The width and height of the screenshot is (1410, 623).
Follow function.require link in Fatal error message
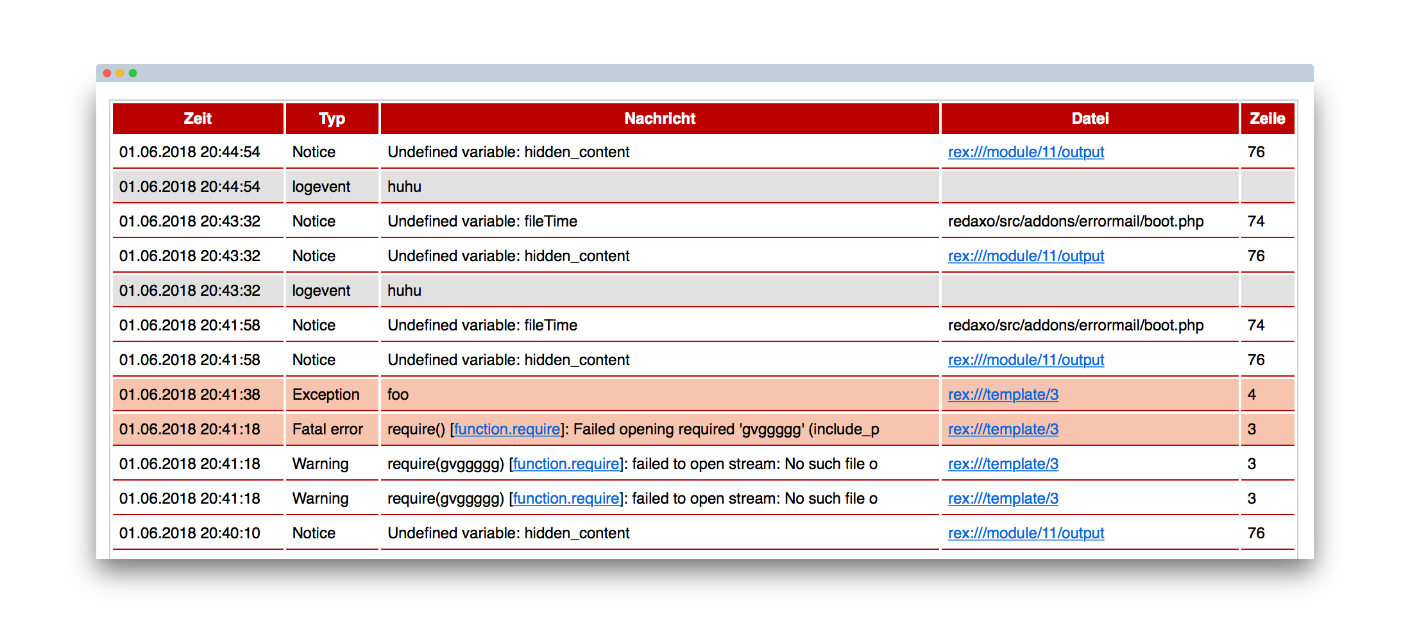tap(507, 429)
